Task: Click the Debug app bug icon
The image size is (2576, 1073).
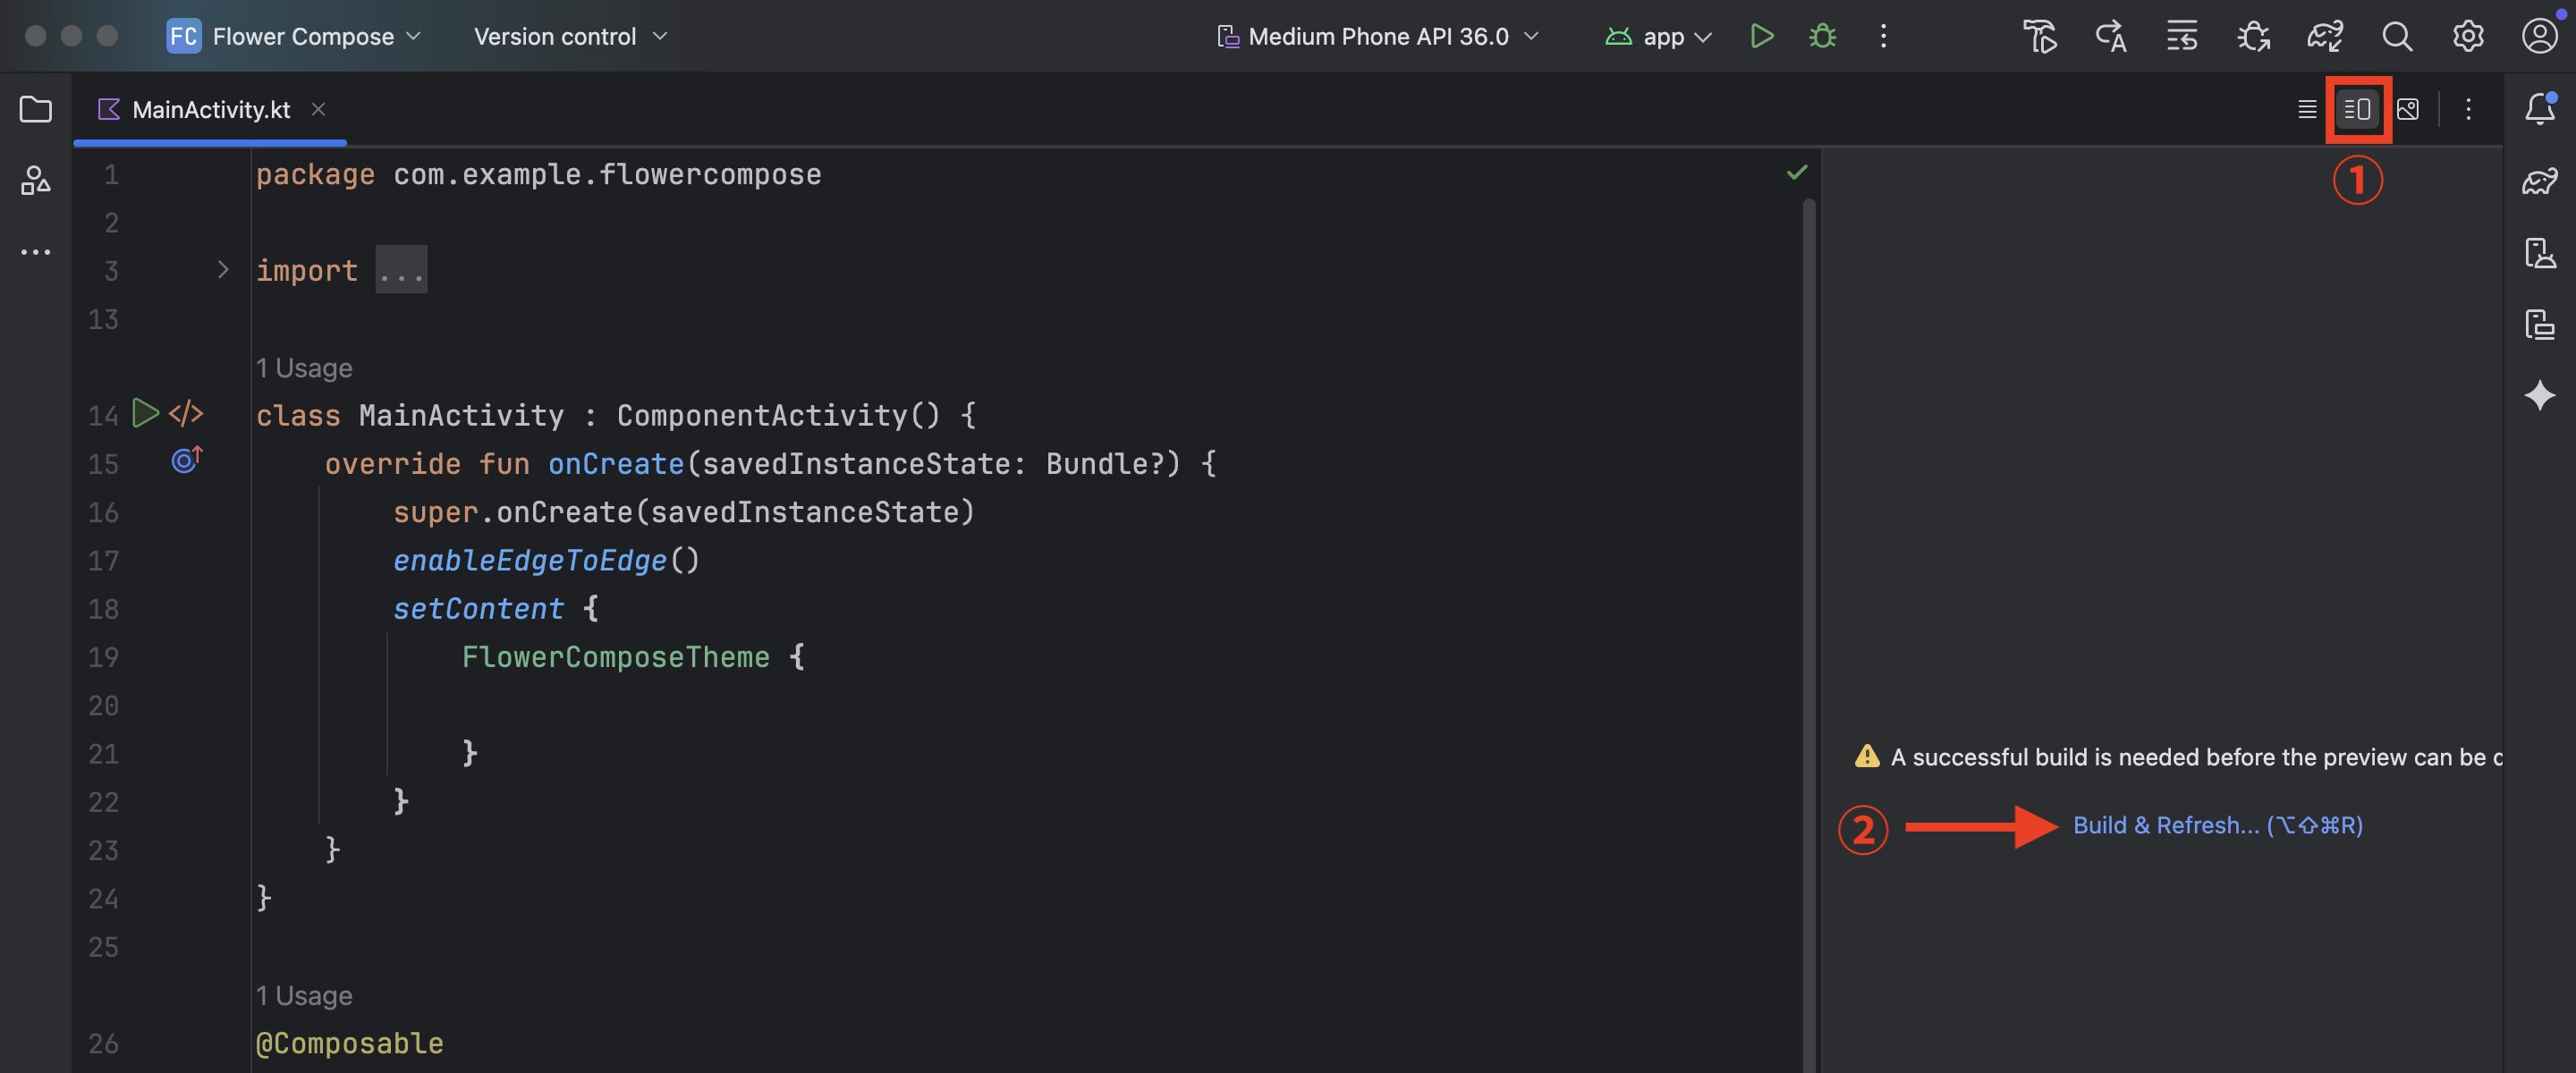Action: (1822, 37)
